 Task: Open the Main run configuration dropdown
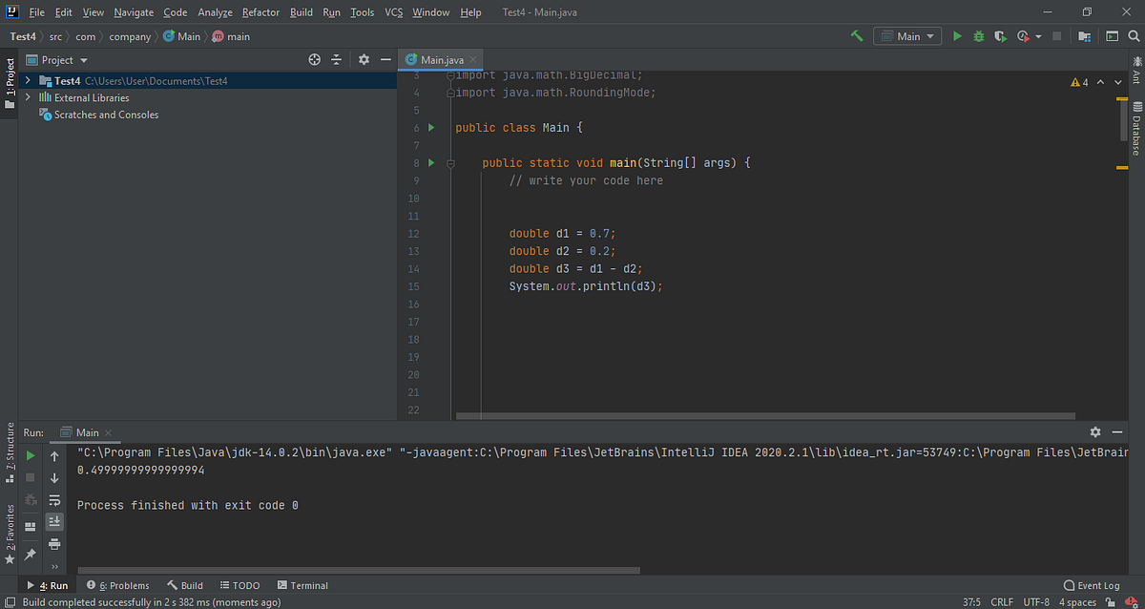pyautogui.click(x=906, y=36)
